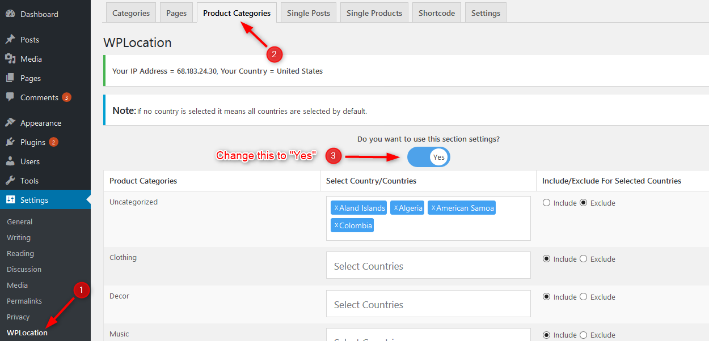Open Appearance via the paintbrush icon
This screenshot has height=341, width=709.
click(x=10, y=123)
